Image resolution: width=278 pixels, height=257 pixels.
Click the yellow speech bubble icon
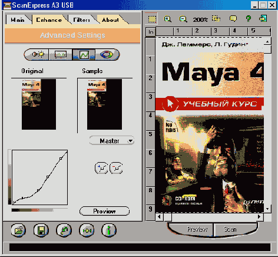click(x=233, y=19)
